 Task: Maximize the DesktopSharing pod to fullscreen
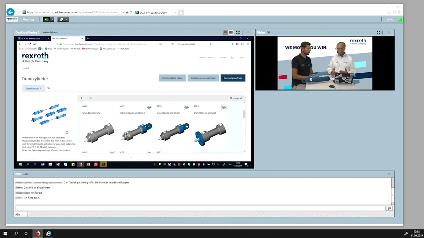(x=238, y=32)
